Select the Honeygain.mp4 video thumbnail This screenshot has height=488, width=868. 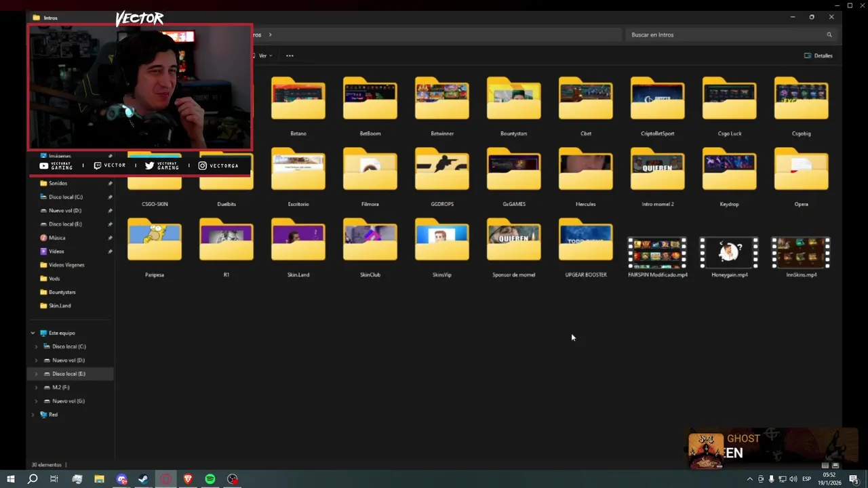click(730, 253)
